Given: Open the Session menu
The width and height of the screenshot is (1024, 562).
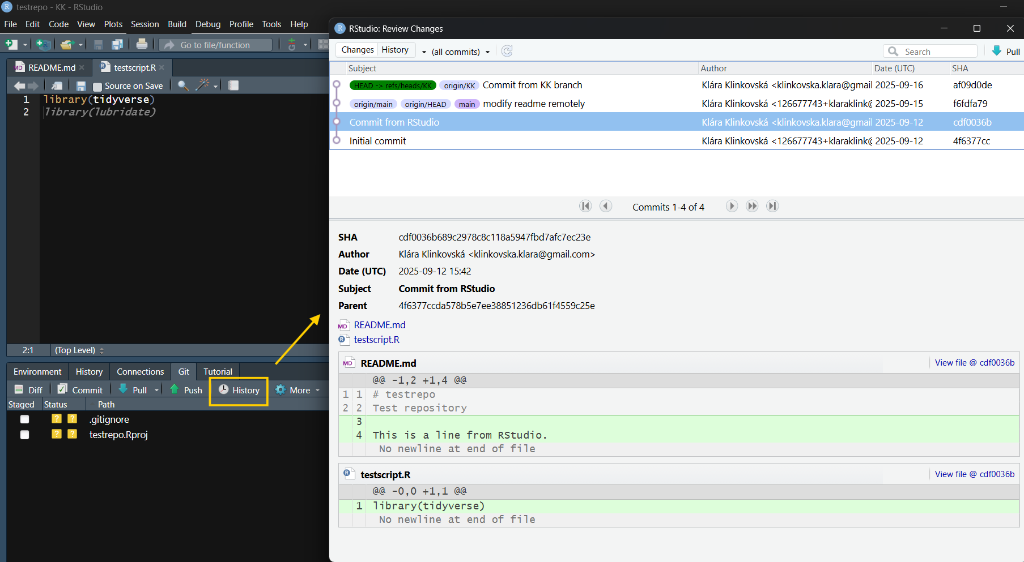Looking at the screenshot, I should 145,24.
